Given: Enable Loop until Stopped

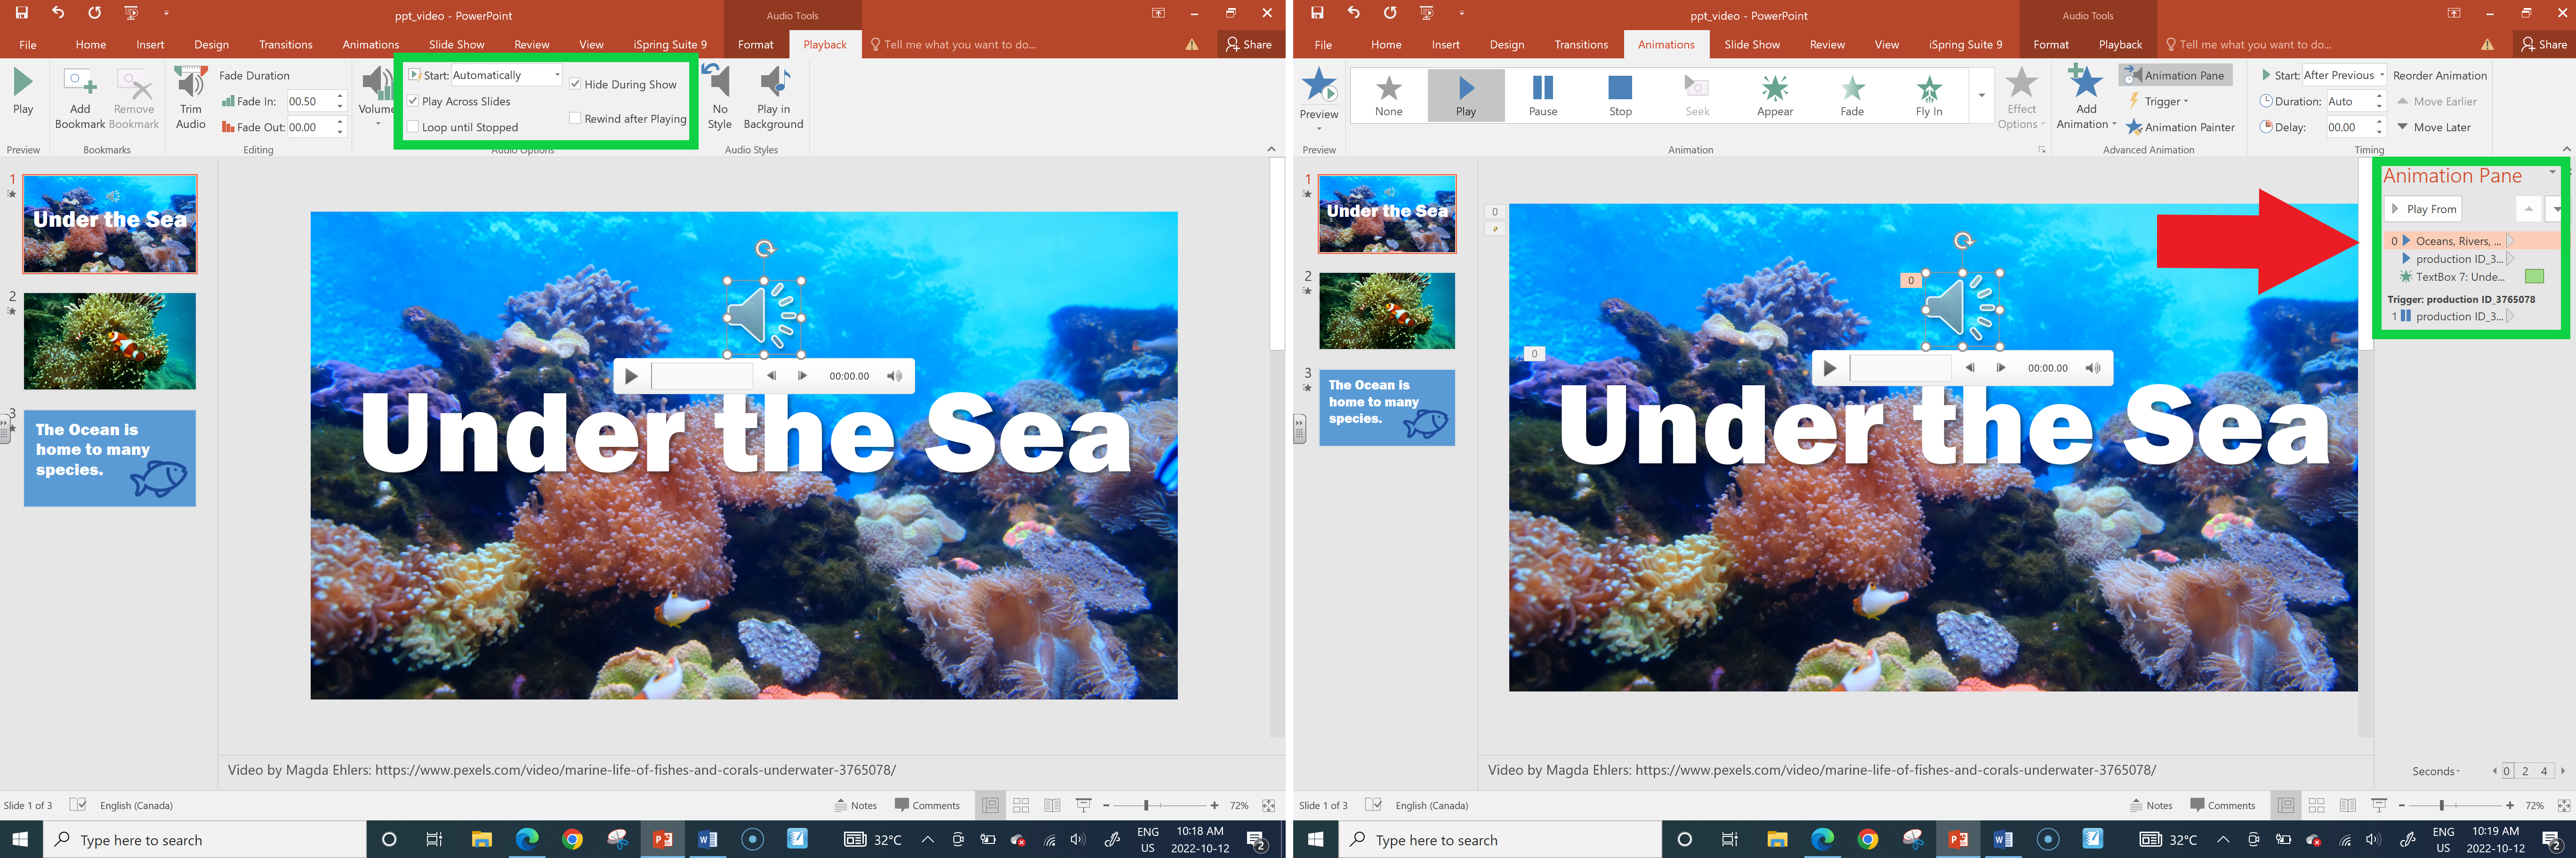Looking at the screenshot, I should point(413,127).
